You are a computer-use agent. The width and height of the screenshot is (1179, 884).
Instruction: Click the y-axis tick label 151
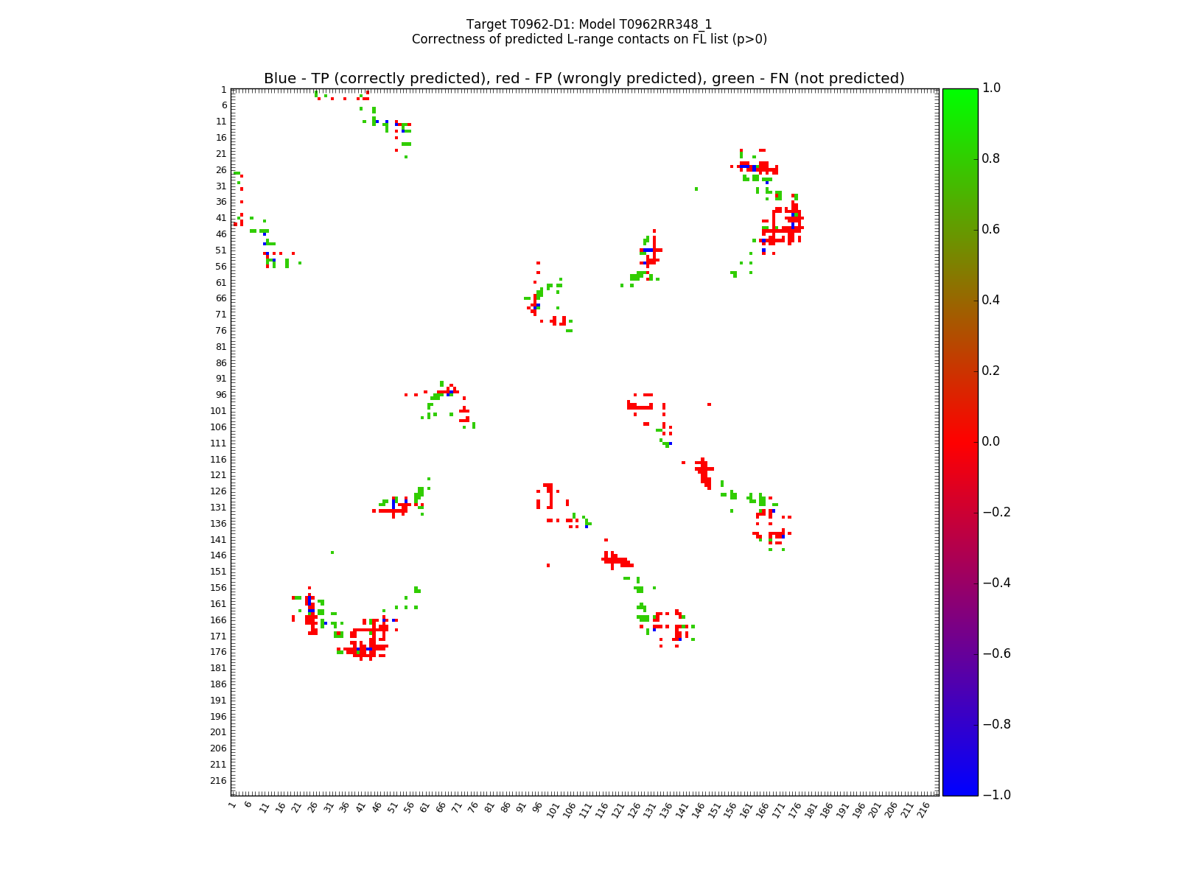[x=218, y=572]
